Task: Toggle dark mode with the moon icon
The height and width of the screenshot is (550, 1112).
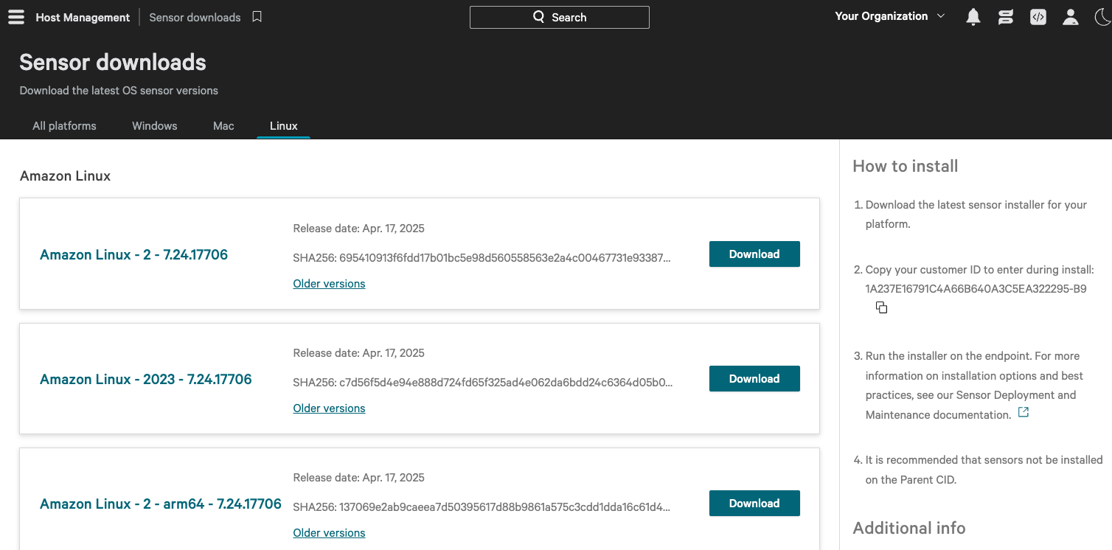Action: (1102, 17)
